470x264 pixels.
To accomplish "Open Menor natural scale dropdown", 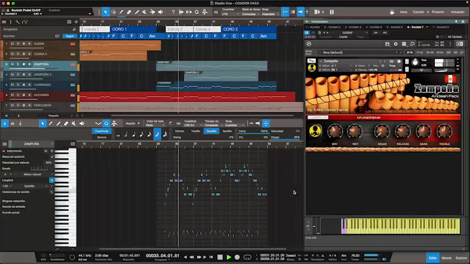I will coord(34,174).
